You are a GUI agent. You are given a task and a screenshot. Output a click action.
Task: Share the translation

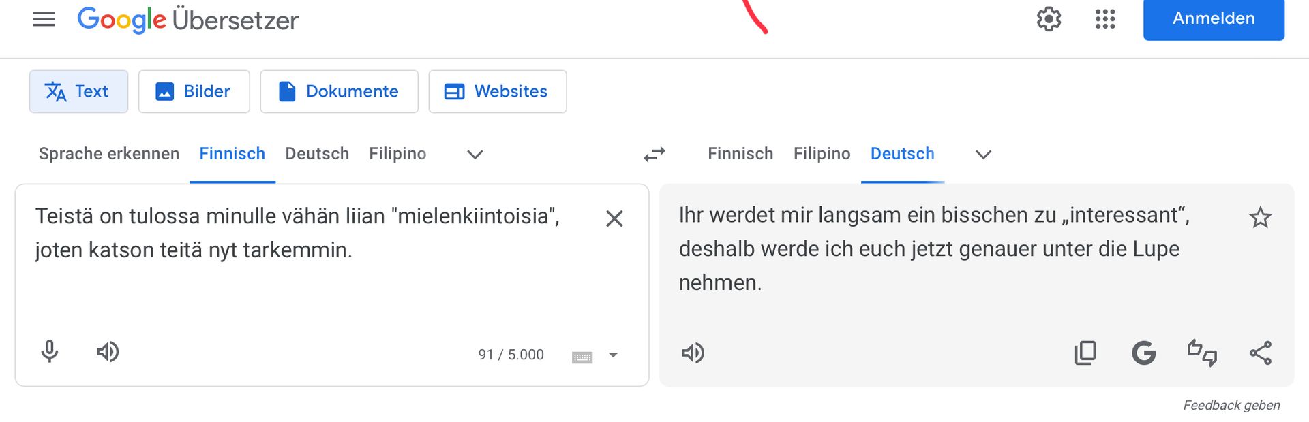pos(1260,353)
